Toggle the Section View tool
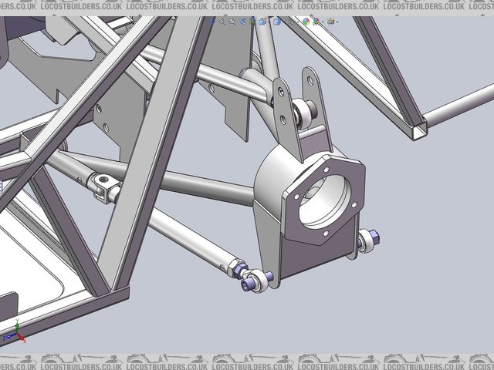The image size is (494, 370). click(253, 22)
